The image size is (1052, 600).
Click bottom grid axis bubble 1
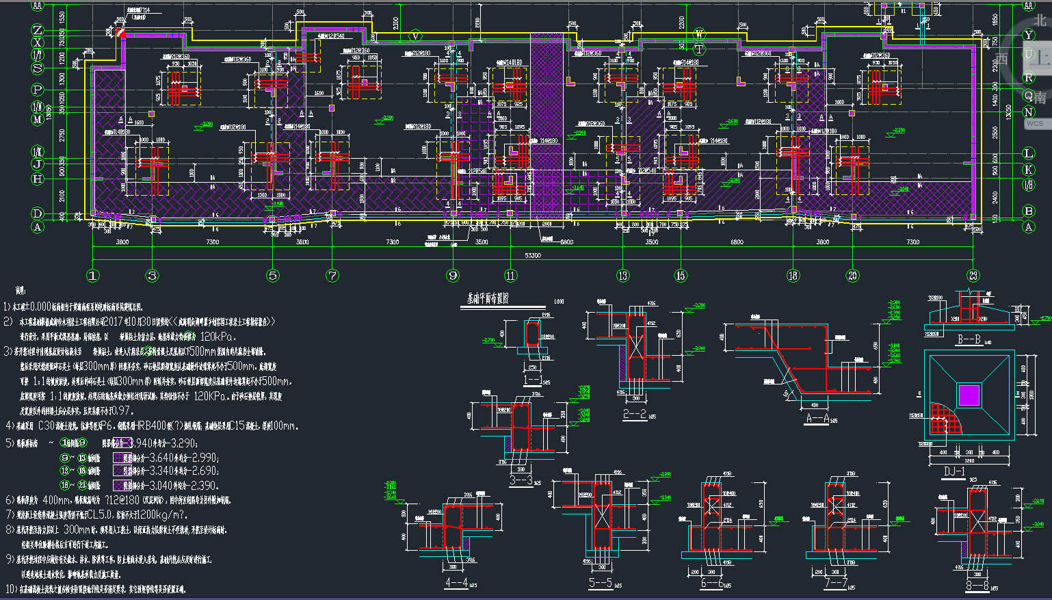(93, 276)
